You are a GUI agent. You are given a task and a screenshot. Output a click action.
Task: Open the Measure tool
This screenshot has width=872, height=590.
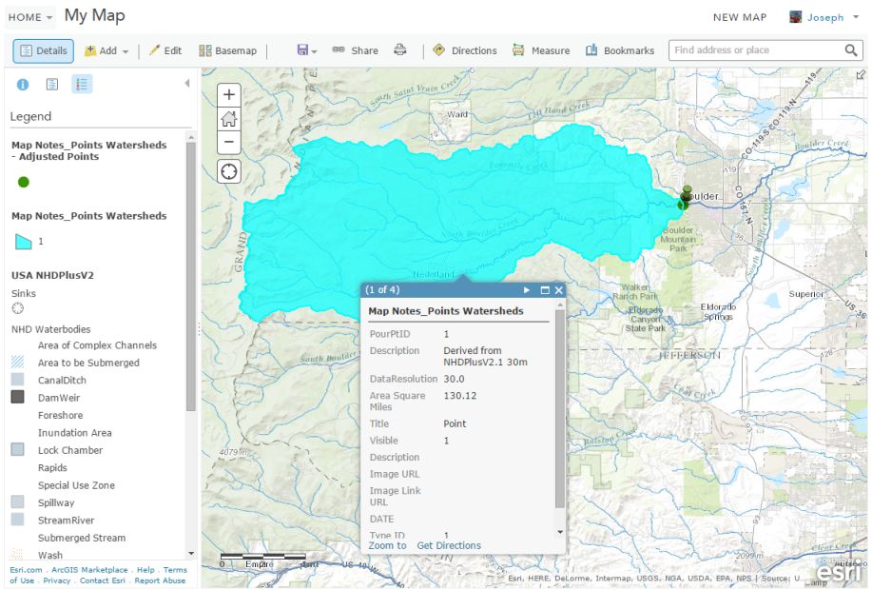(x=541, y=50)
